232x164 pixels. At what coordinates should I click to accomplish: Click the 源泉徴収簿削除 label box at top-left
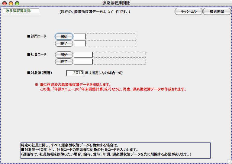pos(21,11)
